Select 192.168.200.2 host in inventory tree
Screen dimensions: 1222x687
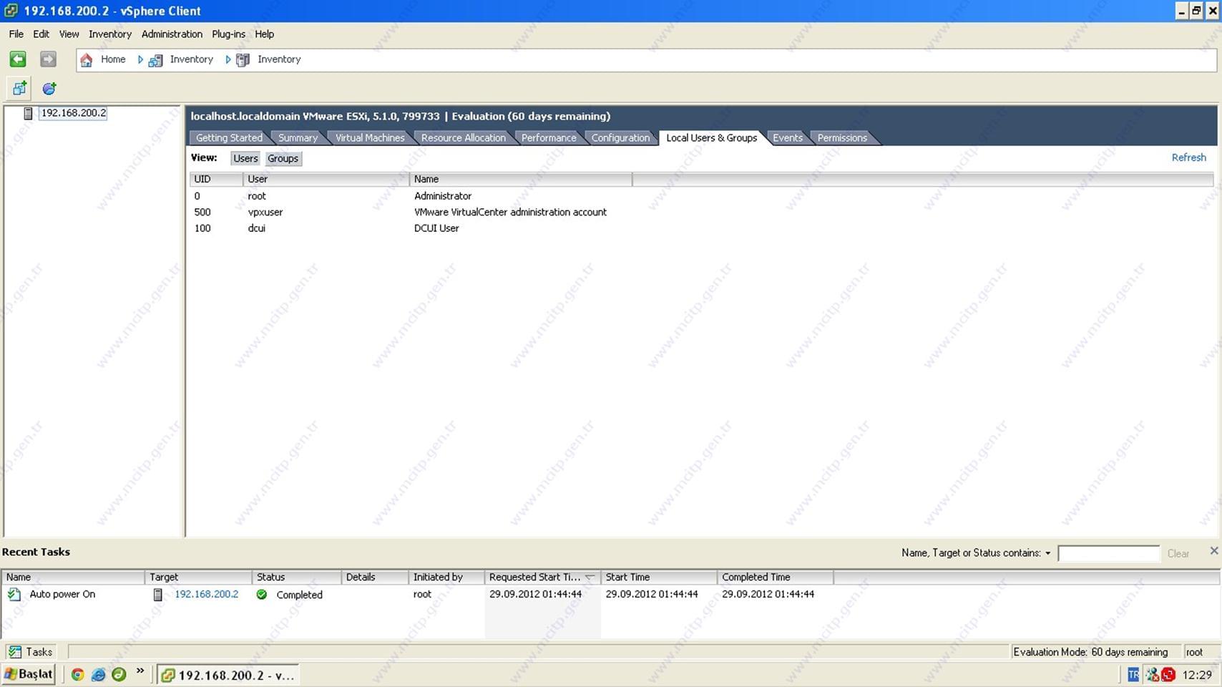[x=73, y=113]
